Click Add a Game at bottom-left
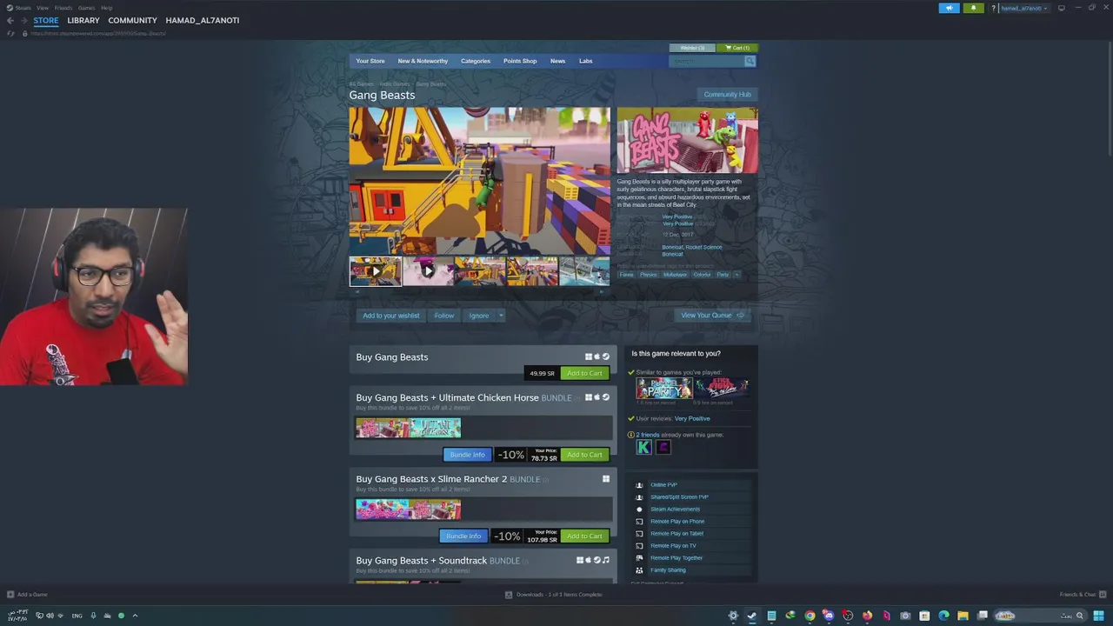The image size is (1113, 626). coord(27,595)
